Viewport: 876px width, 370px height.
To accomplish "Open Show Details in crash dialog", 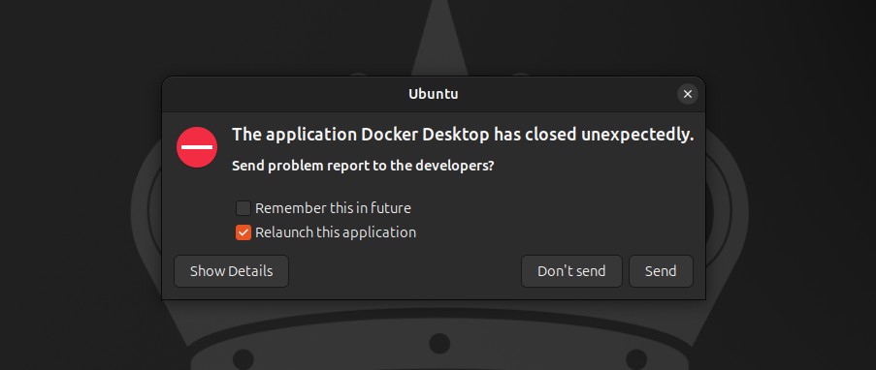I will (231, 271).
